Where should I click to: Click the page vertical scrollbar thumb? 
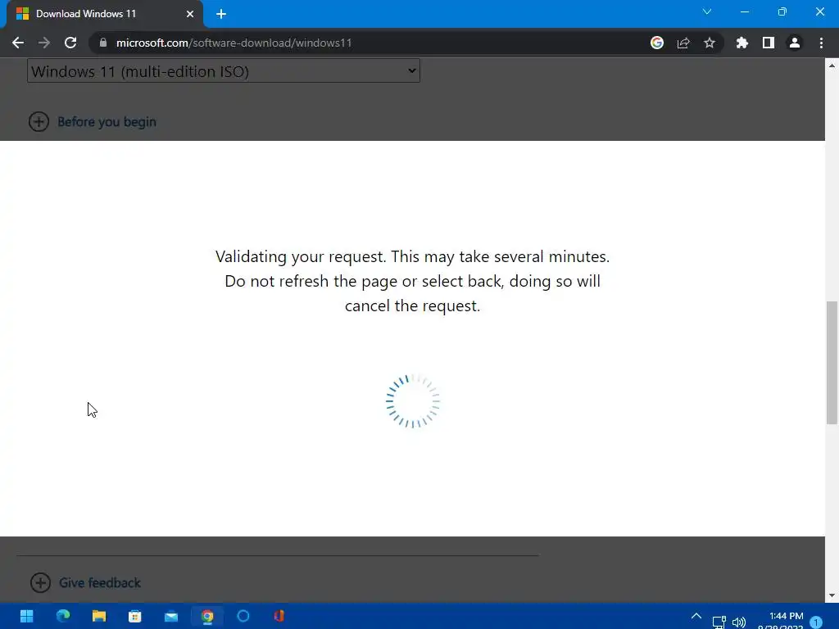coord(832,363)
